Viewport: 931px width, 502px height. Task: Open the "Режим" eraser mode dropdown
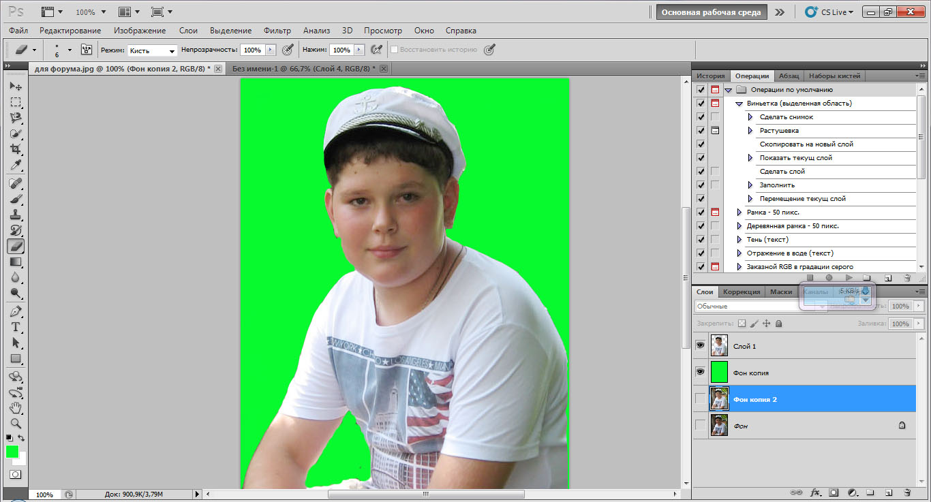152,50
